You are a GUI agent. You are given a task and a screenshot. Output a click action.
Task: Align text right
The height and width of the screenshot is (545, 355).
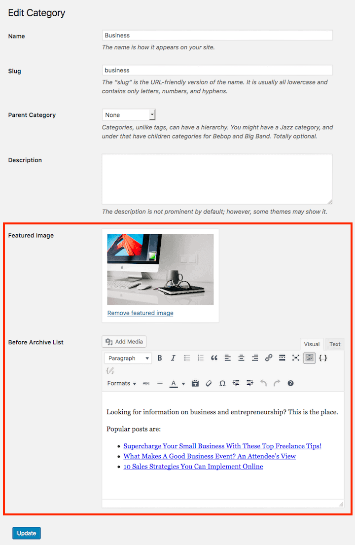[255, 358]
